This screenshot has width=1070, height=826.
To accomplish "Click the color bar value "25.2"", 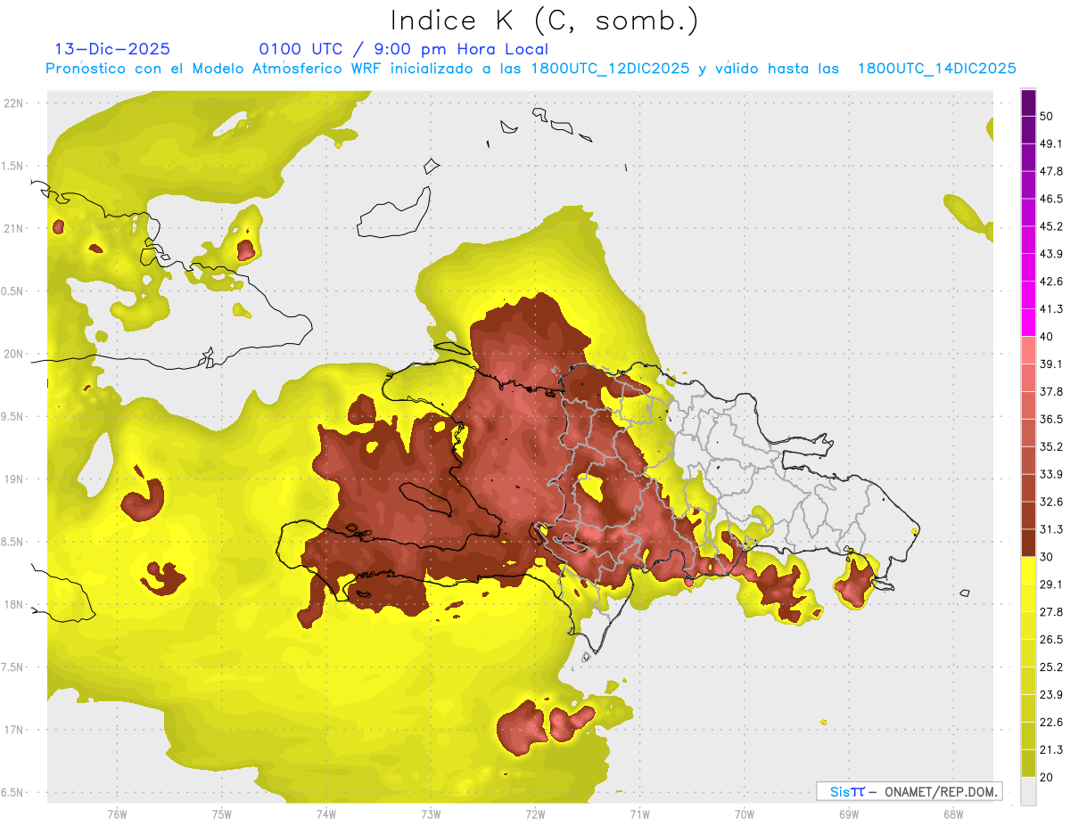I will coord(1051,667).
